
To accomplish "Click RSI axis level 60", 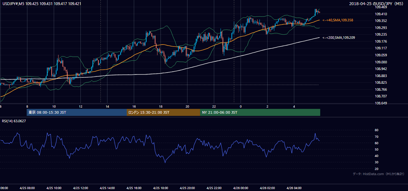I will coord(377,143).
